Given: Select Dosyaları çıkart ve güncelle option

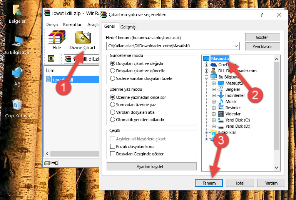Looking at the screenshot, I should pos(112,71).
